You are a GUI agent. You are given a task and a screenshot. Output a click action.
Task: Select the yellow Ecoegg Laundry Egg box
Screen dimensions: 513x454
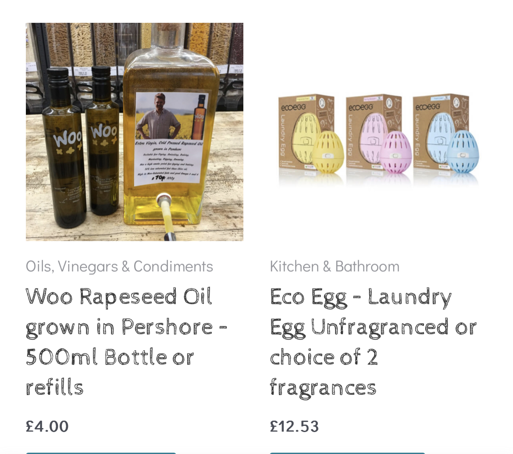click(x=306, y=132)
